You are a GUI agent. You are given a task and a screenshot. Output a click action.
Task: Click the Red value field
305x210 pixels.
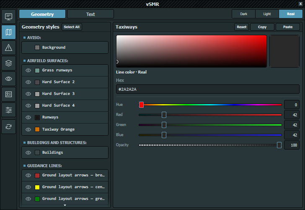pos(292,115)
